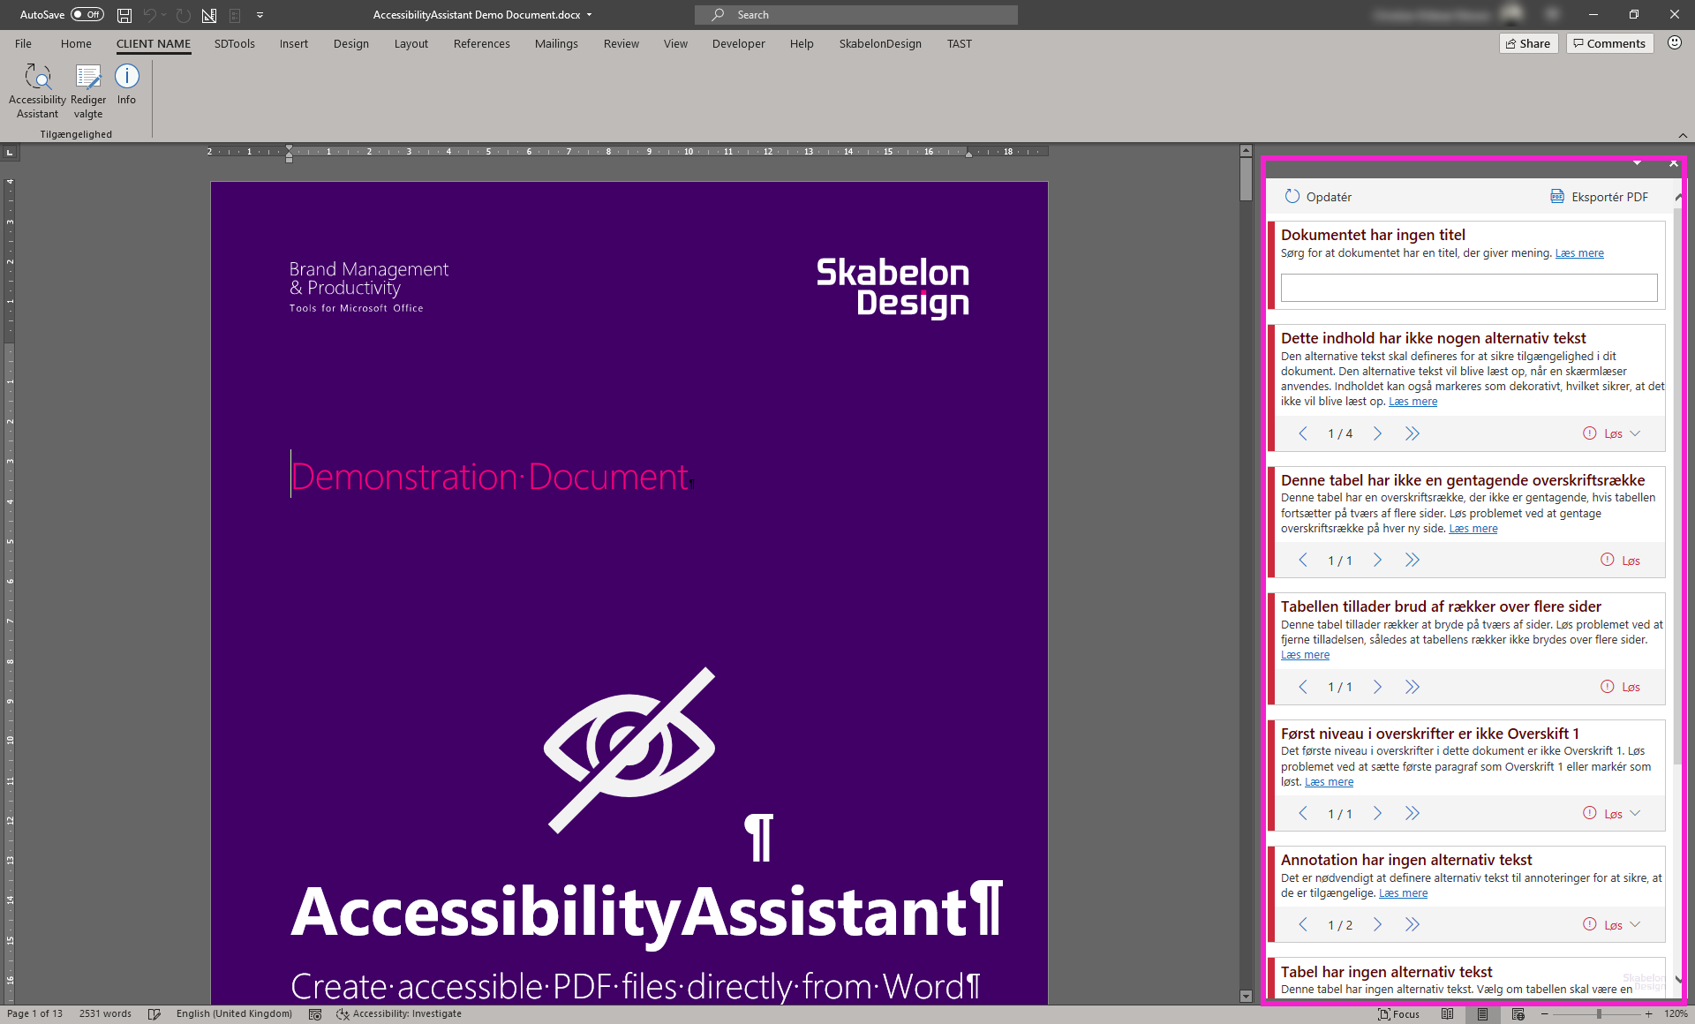The height and width of the screenshot is (1024, 1695).
Task: Open the task pane options dropdown arrow
Action: pyautogui.click(x=1637, y=163)
